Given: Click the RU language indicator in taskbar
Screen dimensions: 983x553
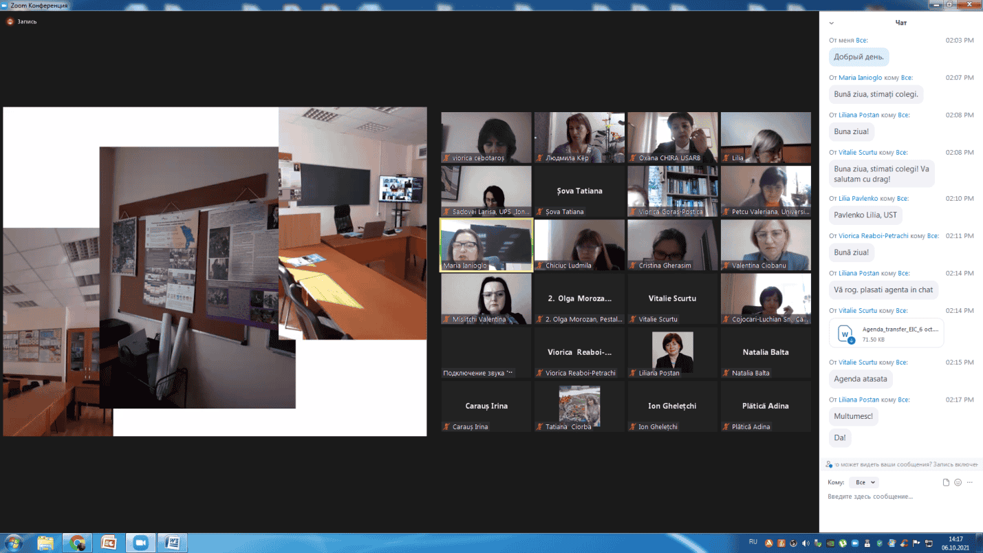Looking at the screenshot, I should click(753, 542).
